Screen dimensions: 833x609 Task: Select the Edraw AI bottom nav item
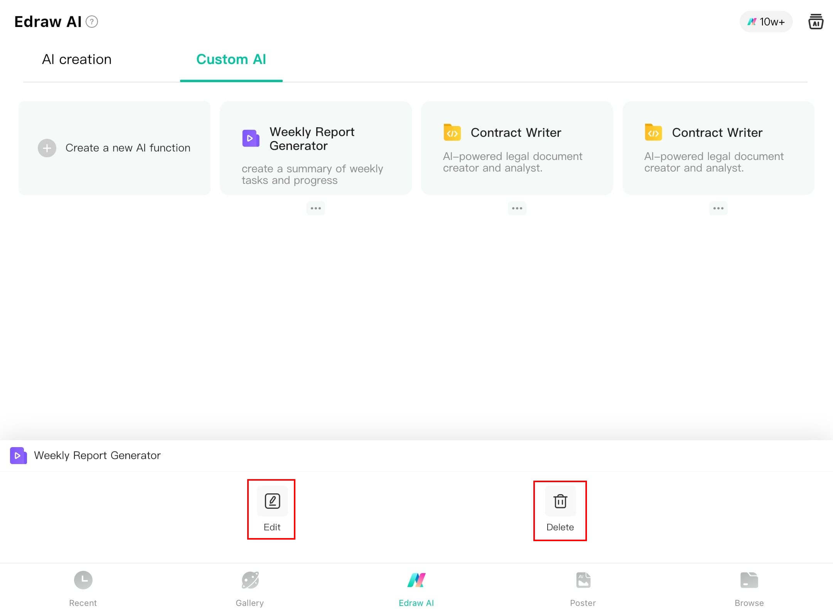click(416, 587)
